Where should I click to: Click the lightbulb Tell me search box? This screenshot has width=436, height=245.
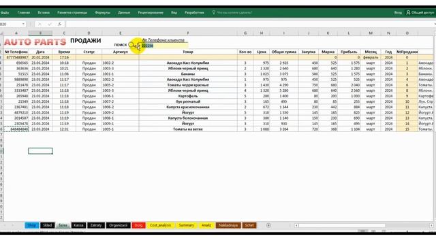tap(232, 12)
